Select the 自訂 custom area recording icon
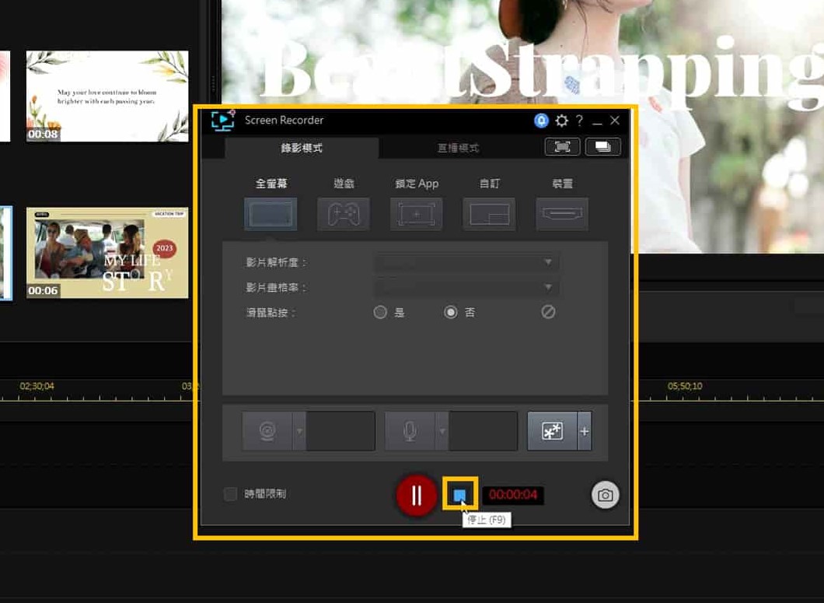Viewport: 824px width, 603px height. pyautogui.click(x=489, y=214)
